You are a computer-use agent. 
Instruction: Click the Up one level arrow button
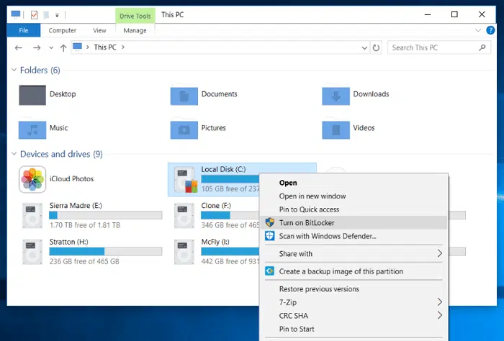[x=63, y=47]
